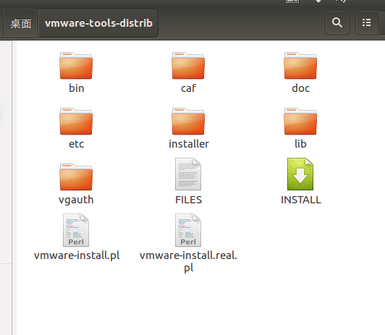Click the 'vmware-install.pl' file name text
The width and height of the screenshot is (385, 335).
click(x=77, y=255)
